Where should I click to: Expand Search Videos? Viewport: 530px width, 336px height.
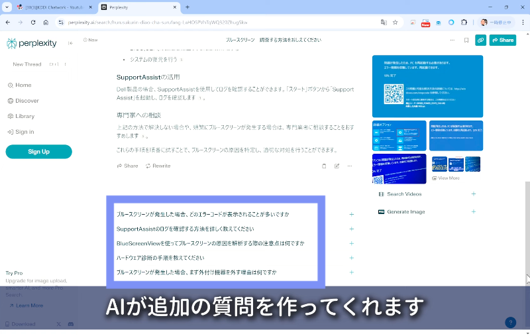pyautogui.click(x=474, y=194)
